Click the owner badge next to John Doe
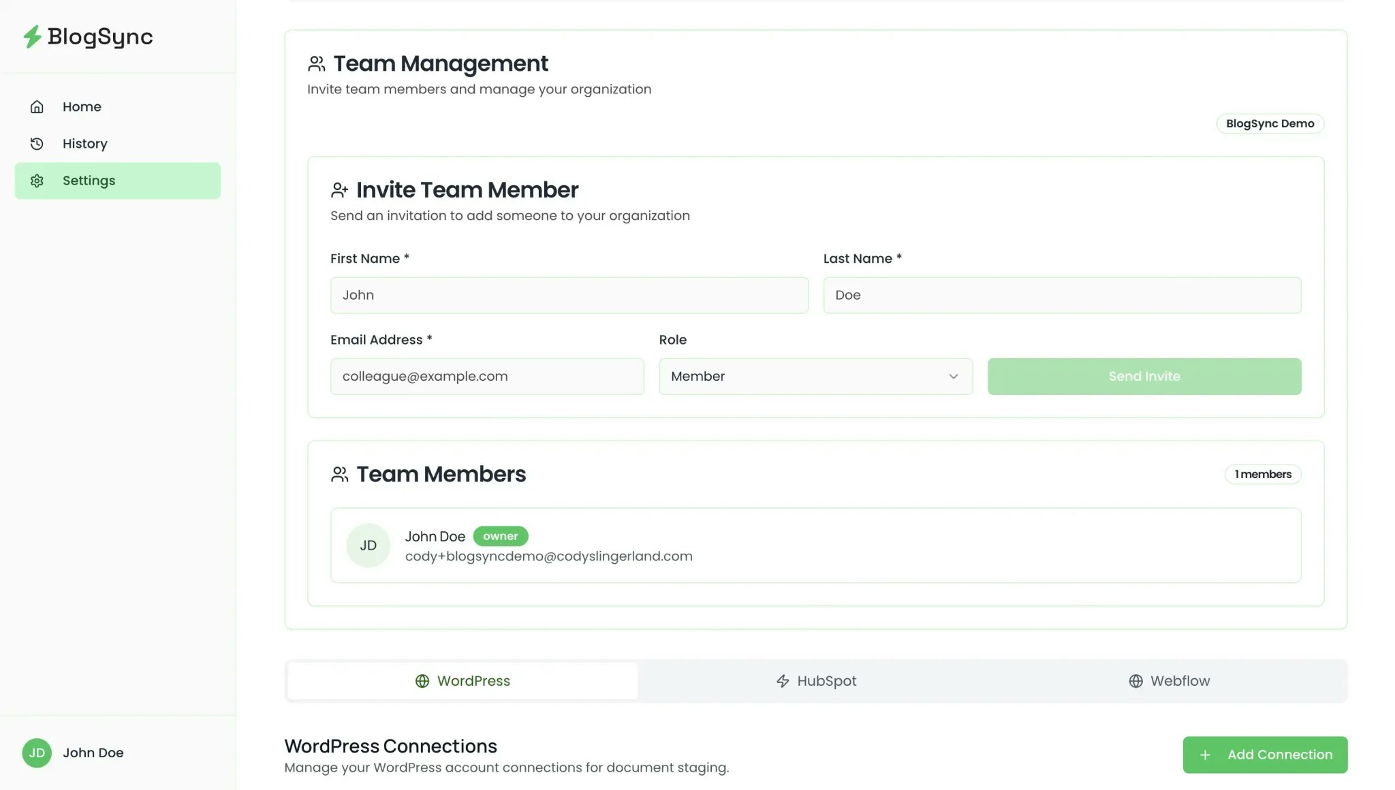The image size is (1395, 790). pos(501,536)
